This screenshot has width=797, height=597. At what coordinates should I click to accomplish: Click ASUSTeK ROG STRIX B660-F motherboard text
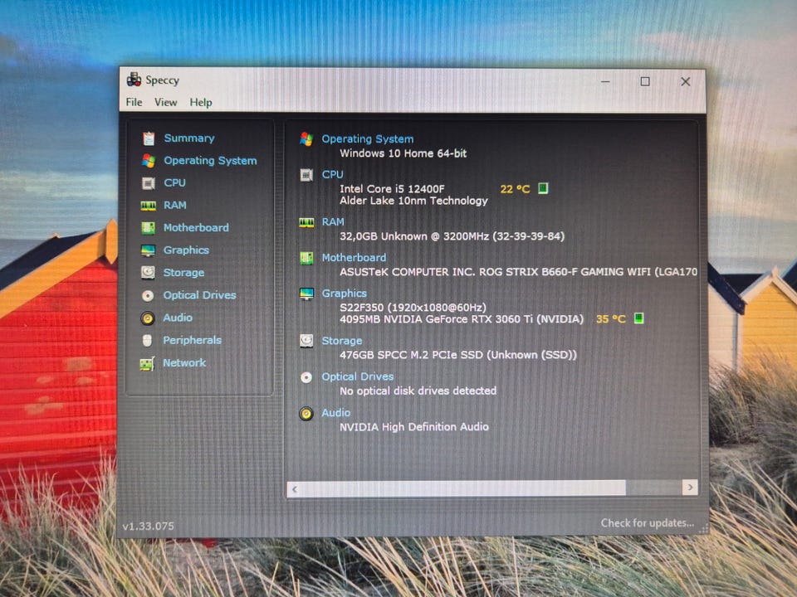click(518, 272)
